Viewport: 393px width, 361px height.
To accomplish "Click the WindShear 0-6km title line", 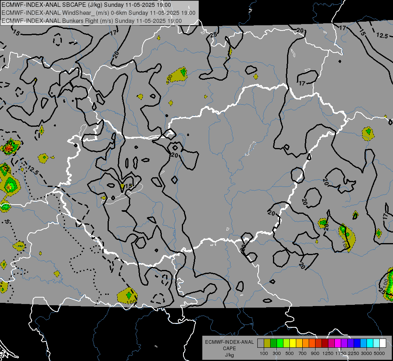I will pos(98,13).
